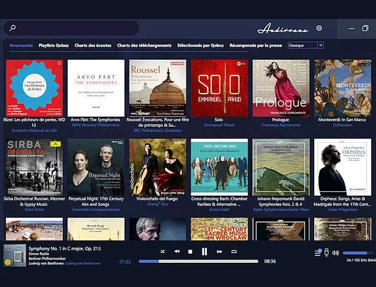Mute audio with the speaker icon
The width and height of the screenshot is (376, 287).
tap(336, 253)
